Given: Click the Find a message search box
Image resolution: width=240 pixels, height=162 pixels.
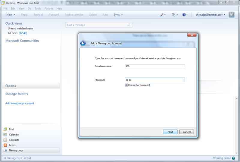Looking at the screenshot, I should point(99,25).
